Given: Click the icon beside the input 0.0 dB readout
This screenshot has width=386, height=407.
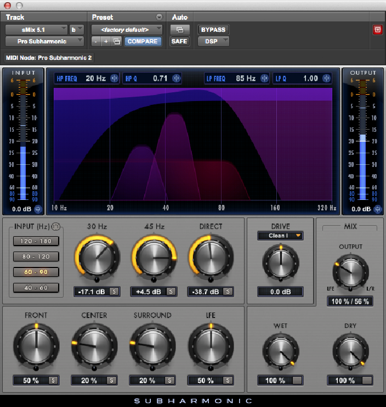Looking at the screenshot, I should [38, 209].
